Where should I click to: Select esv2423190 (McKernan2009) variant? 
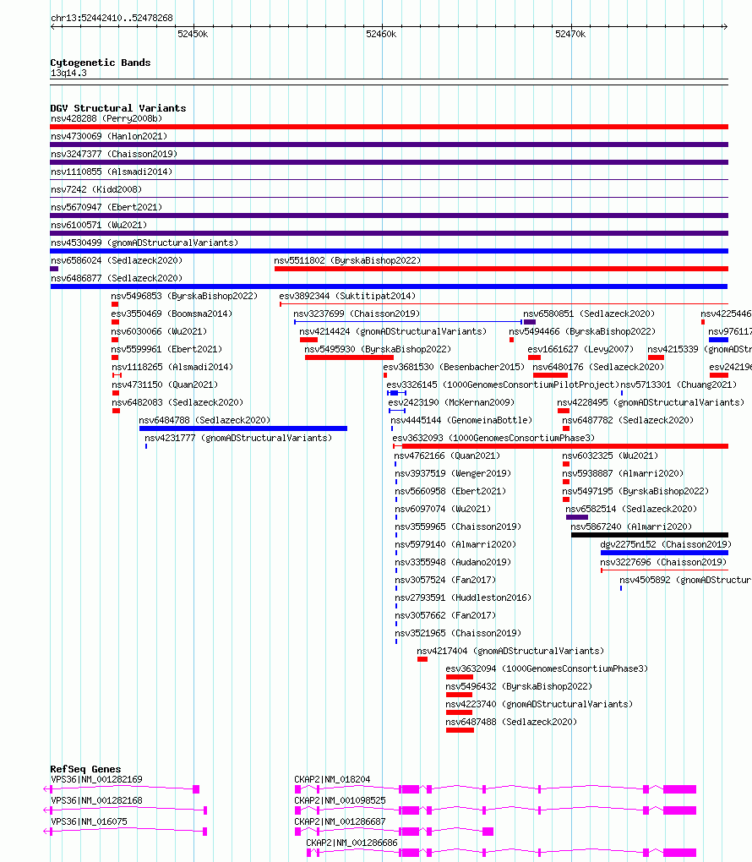[451, 402]
